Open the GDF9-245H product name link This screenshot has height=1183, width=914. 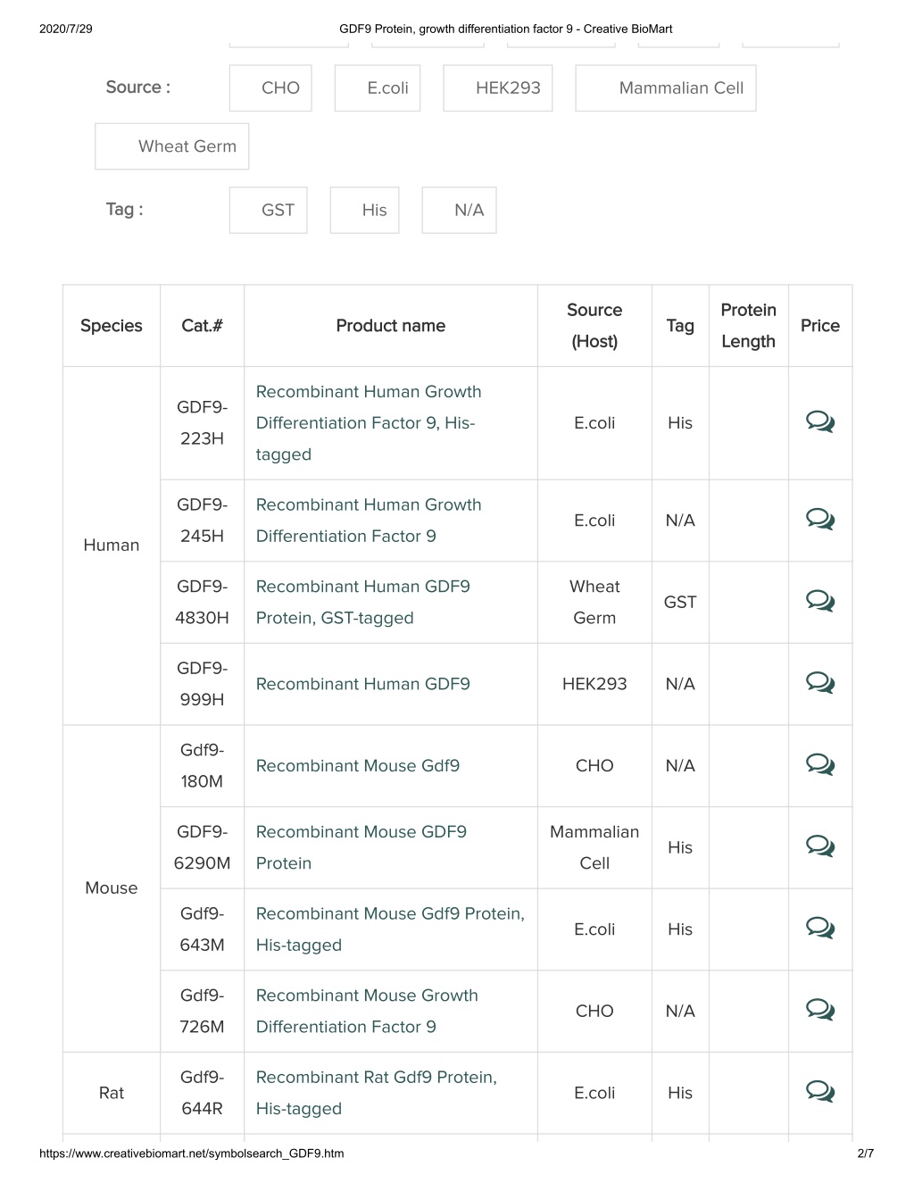click(369, 521)
